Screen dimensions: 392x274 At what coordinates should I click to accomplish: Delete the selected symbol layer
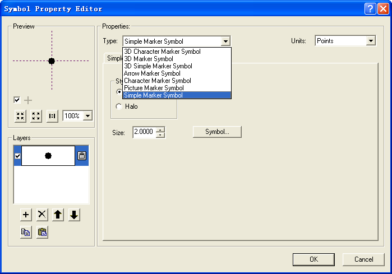click(x=42, y=215)
